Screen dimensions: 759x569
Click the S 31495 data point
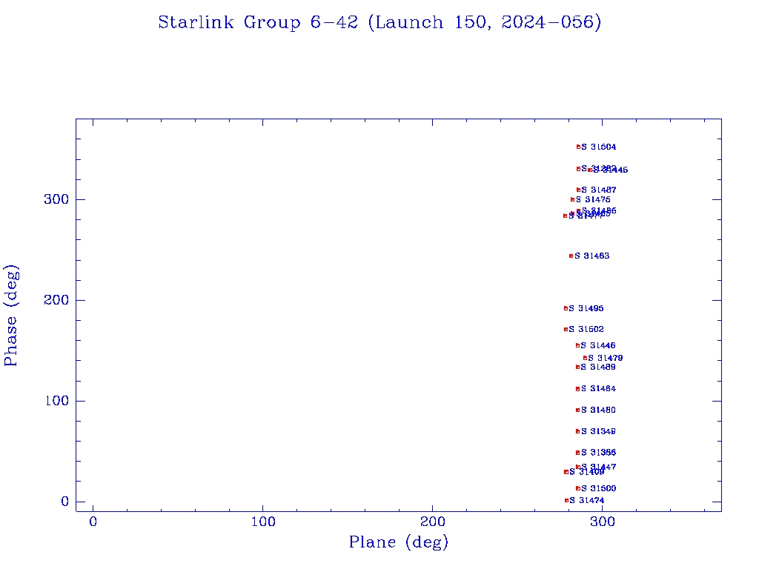tap(566, 308)
